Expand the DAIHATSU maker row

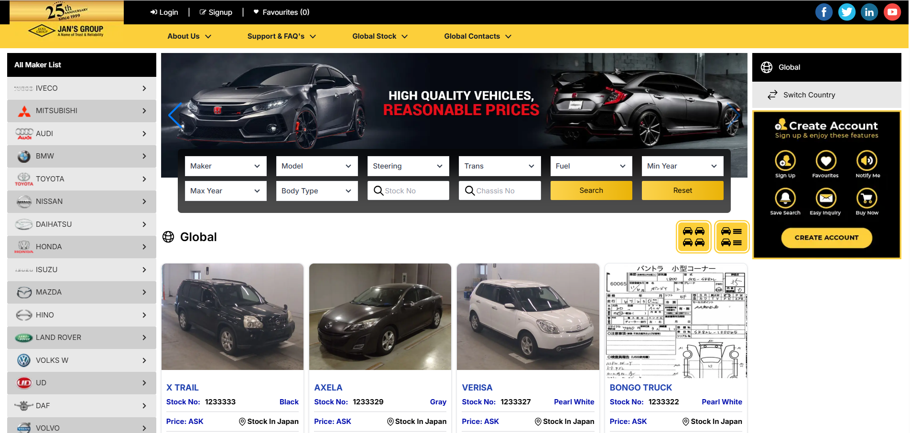(82, 224)
